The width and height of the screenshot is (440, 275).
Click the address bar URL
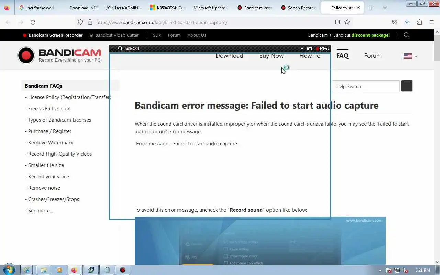point(162,22)
